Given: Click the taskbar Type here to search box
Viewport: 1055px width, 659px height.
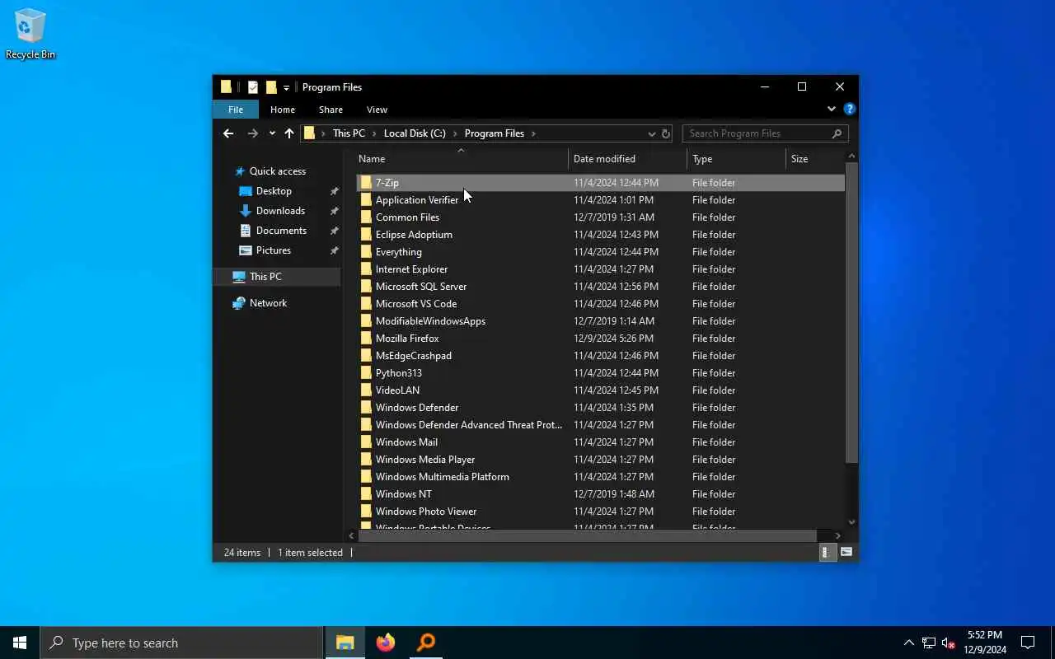Looking at the screenshot, I should 181,643.
